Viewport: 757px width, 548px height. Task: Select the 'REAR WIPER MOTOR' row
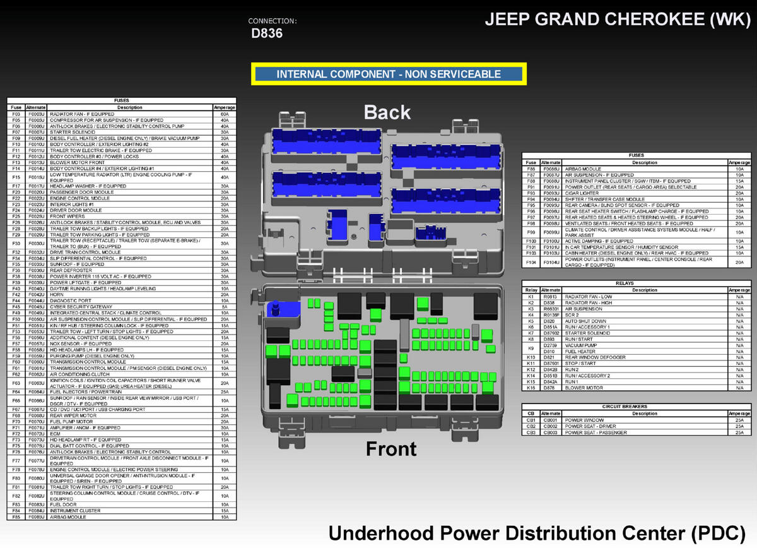point(122,415)
